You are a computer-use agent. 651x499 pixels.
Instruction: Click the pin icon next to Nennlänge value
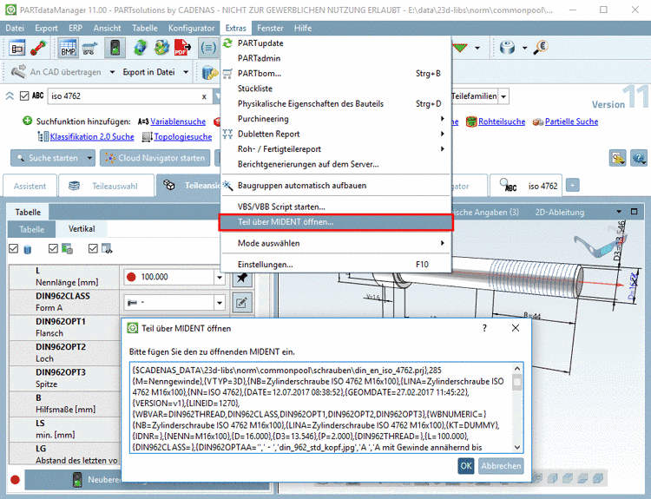(242, 278)
